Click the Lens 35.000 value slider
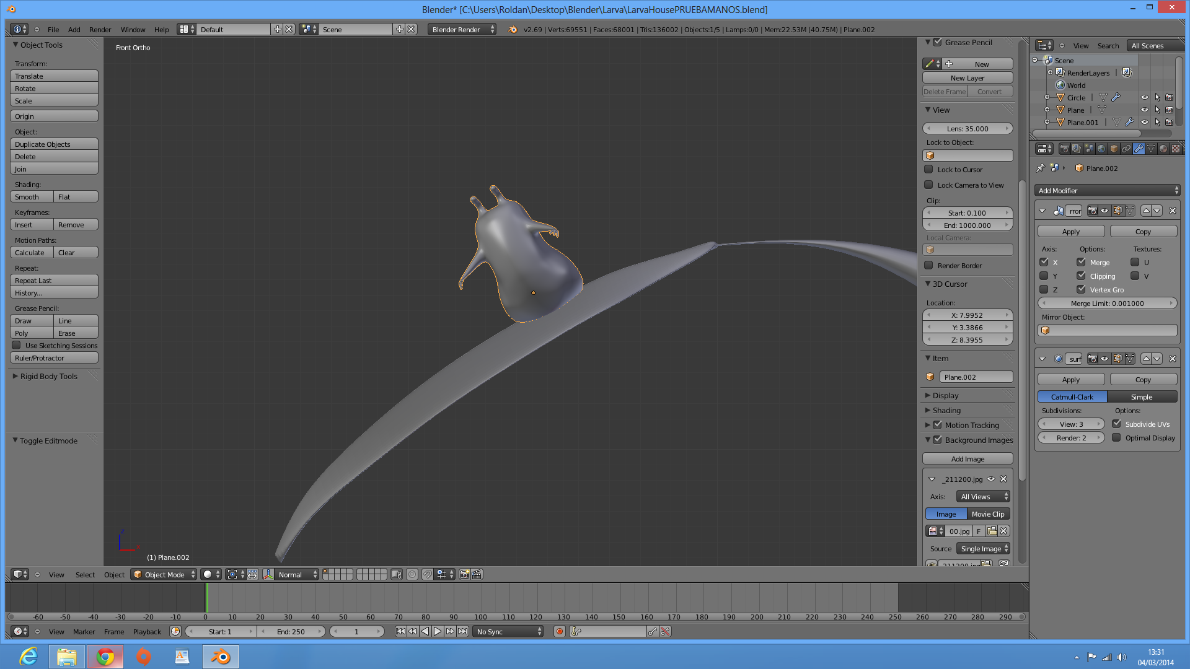 (x=967, y=128)
